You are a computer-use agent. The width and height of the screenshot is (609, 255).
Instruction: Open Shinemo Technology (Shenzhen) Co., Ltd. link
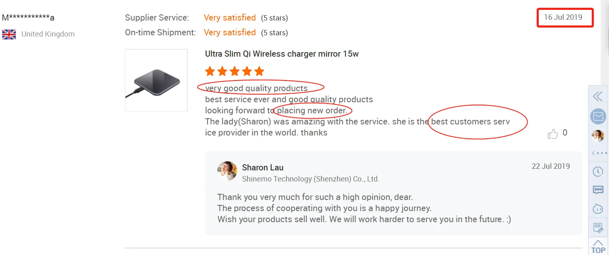tap(310, 179)
